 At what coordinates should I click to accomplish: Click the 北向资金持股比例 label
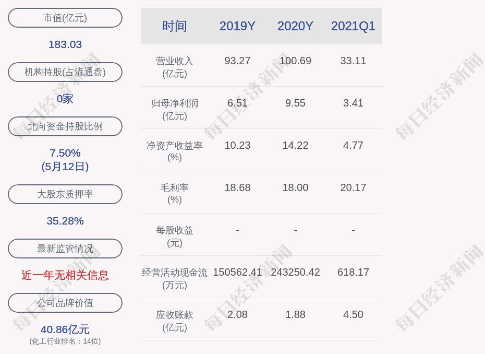(x=65, y=126)
